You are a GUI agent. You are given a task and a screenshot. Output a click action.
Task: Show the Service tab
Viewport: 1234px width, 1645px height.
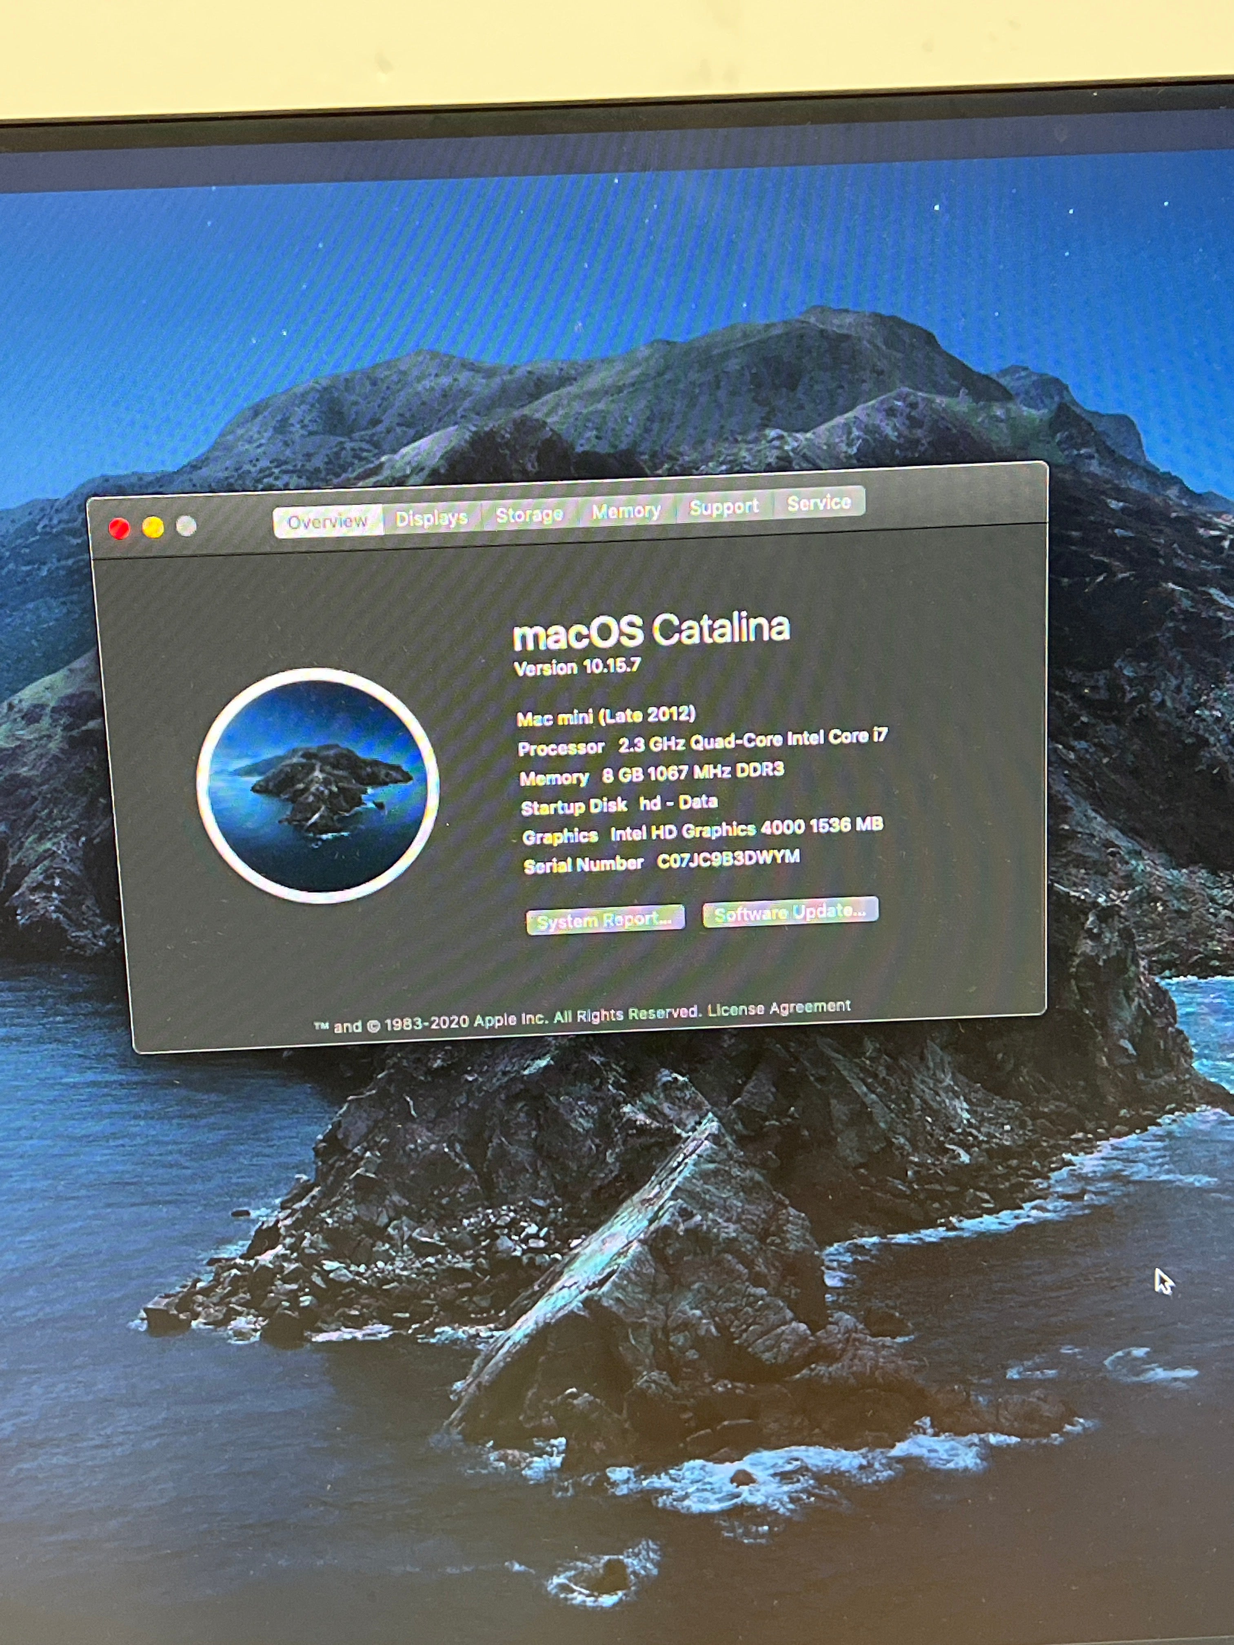pos(819,503)
